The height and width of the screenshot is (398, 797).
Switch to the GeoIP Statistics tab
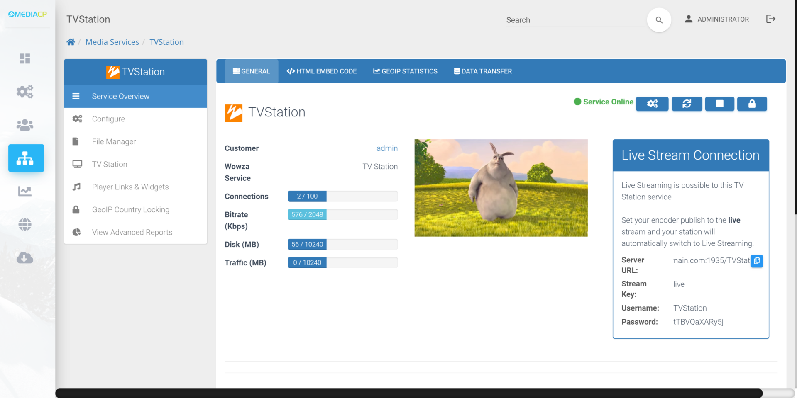coord(405,71)
